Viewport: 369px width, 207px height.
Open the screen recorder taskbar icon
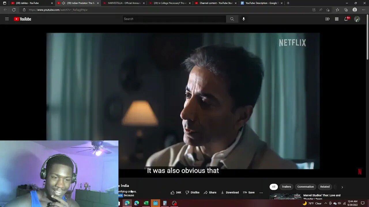coord(174,203)
